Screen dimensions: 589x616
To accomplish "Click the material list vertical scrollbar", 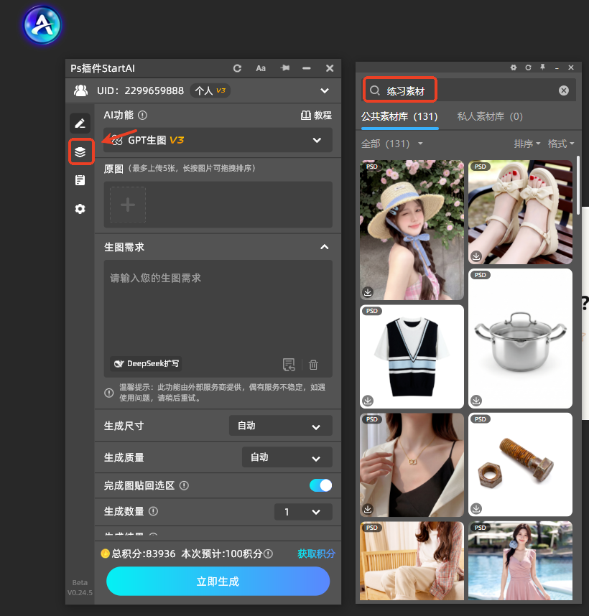I will click(x=578, y=185).
